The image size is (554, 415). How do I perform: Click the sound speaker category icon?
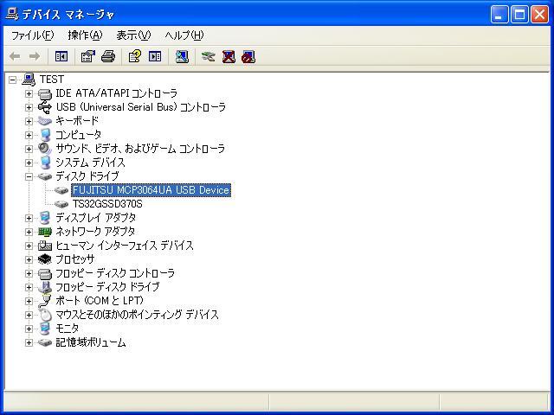[x=45, y=149]
